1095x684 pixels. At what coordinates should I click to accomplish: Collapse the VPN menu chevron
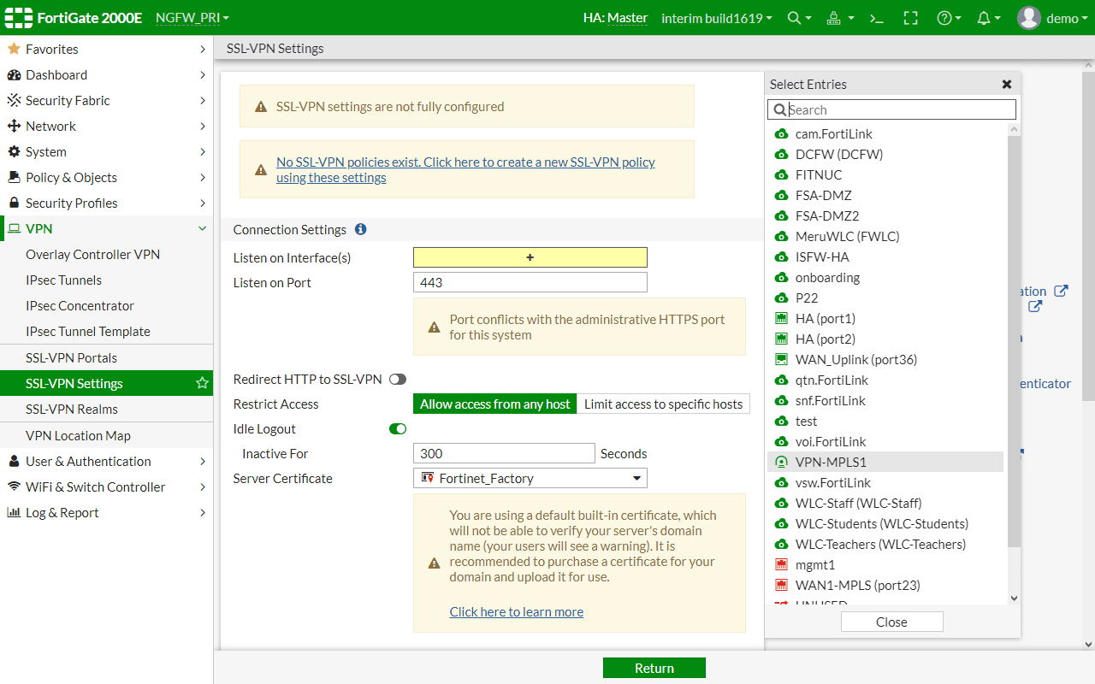203,228
